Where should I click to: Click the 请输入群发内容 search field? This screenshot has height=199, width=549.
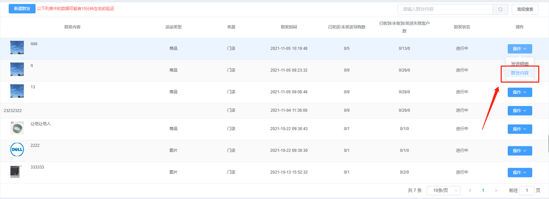pos(445,9)
